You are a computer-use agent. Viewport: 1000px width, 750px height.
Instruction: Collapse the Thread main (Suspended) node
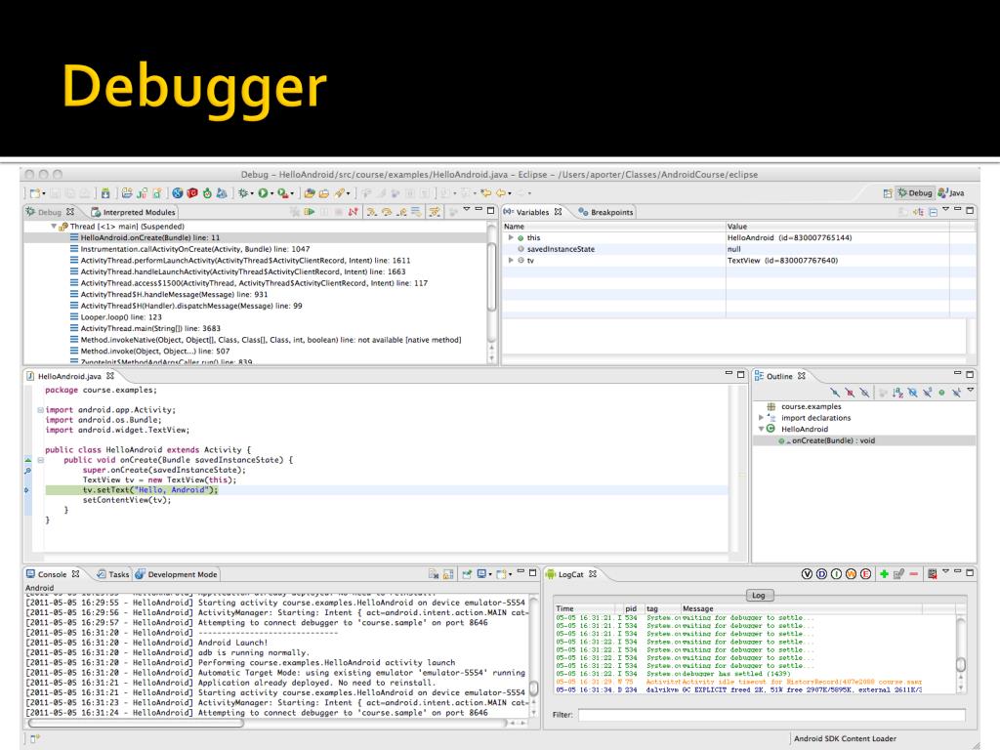tap(54, 227)
